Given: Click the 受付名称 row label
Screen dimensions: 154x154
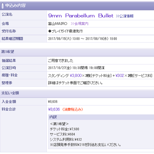Looking at the screenshot, I should pyautogui.click(x=9, y=31).
